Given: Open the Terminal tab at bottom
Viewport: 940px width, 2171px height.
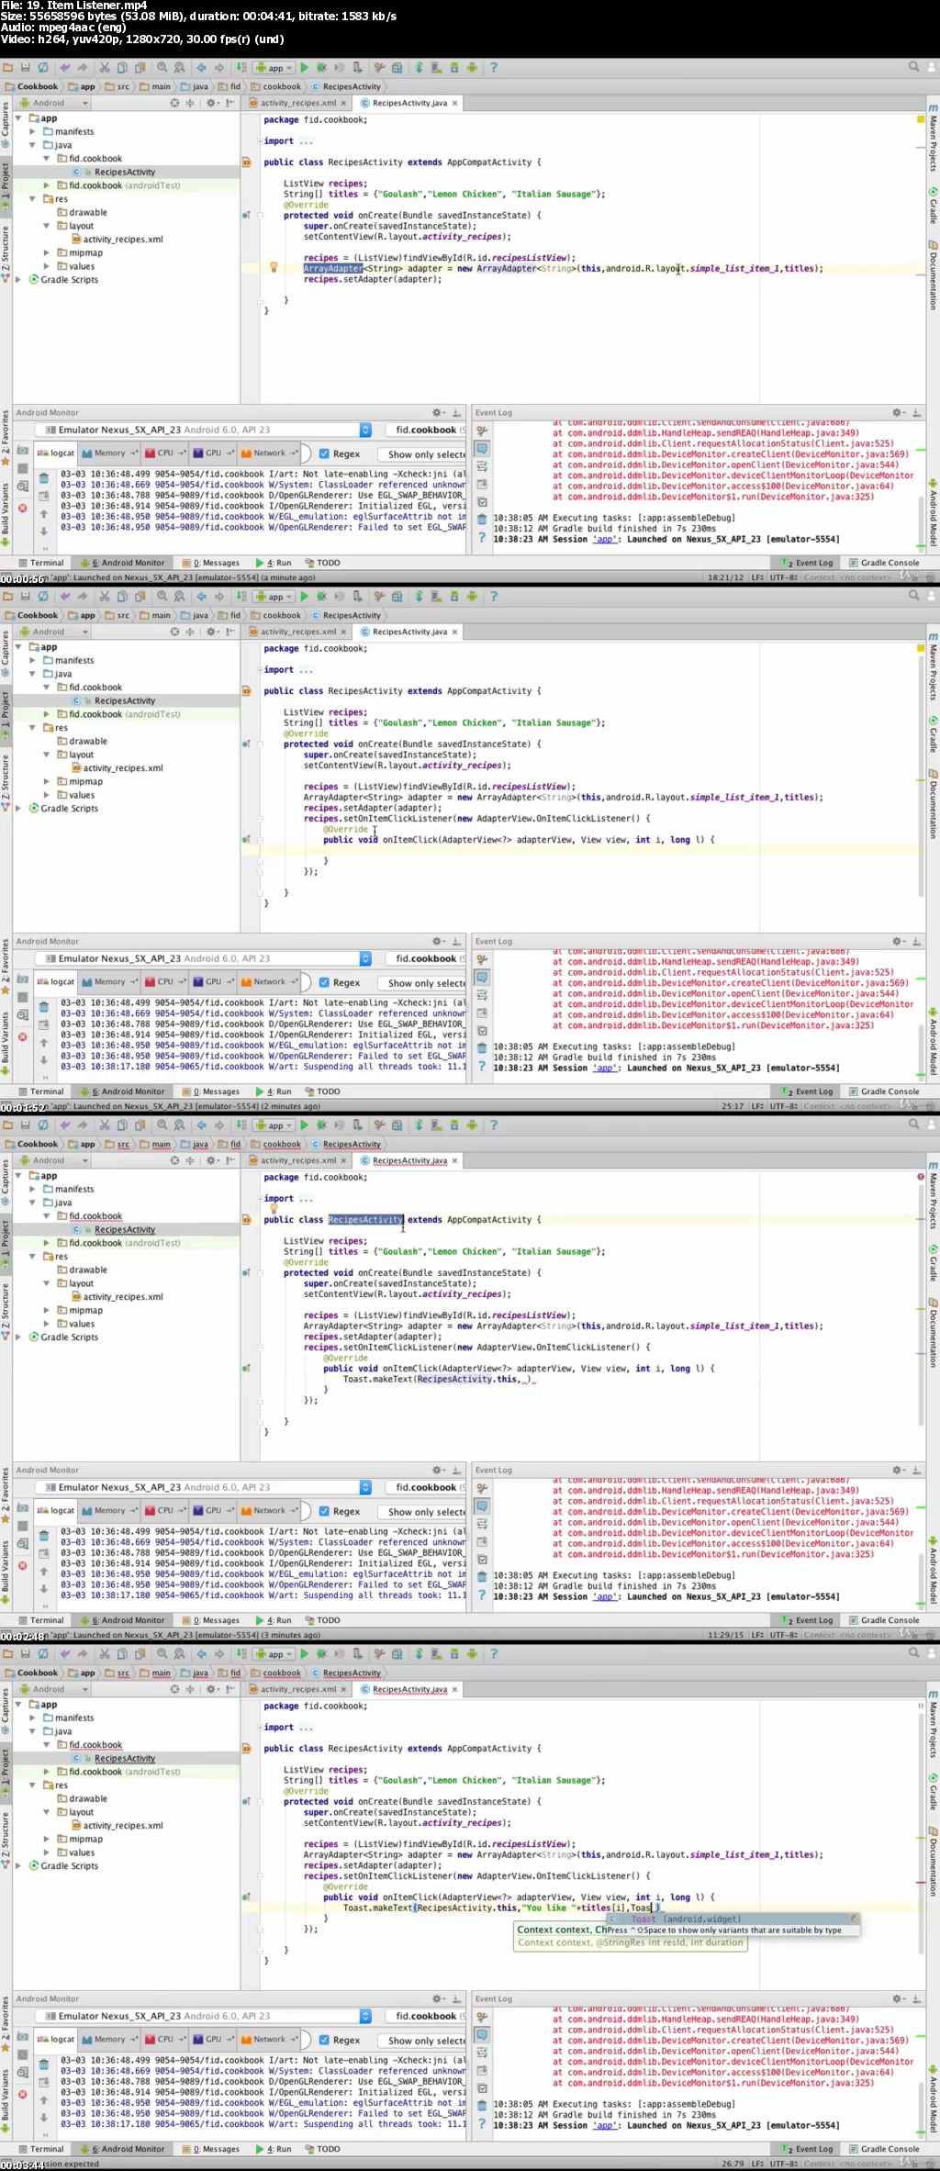Looking at the screenshot, I should coord(41,563).
